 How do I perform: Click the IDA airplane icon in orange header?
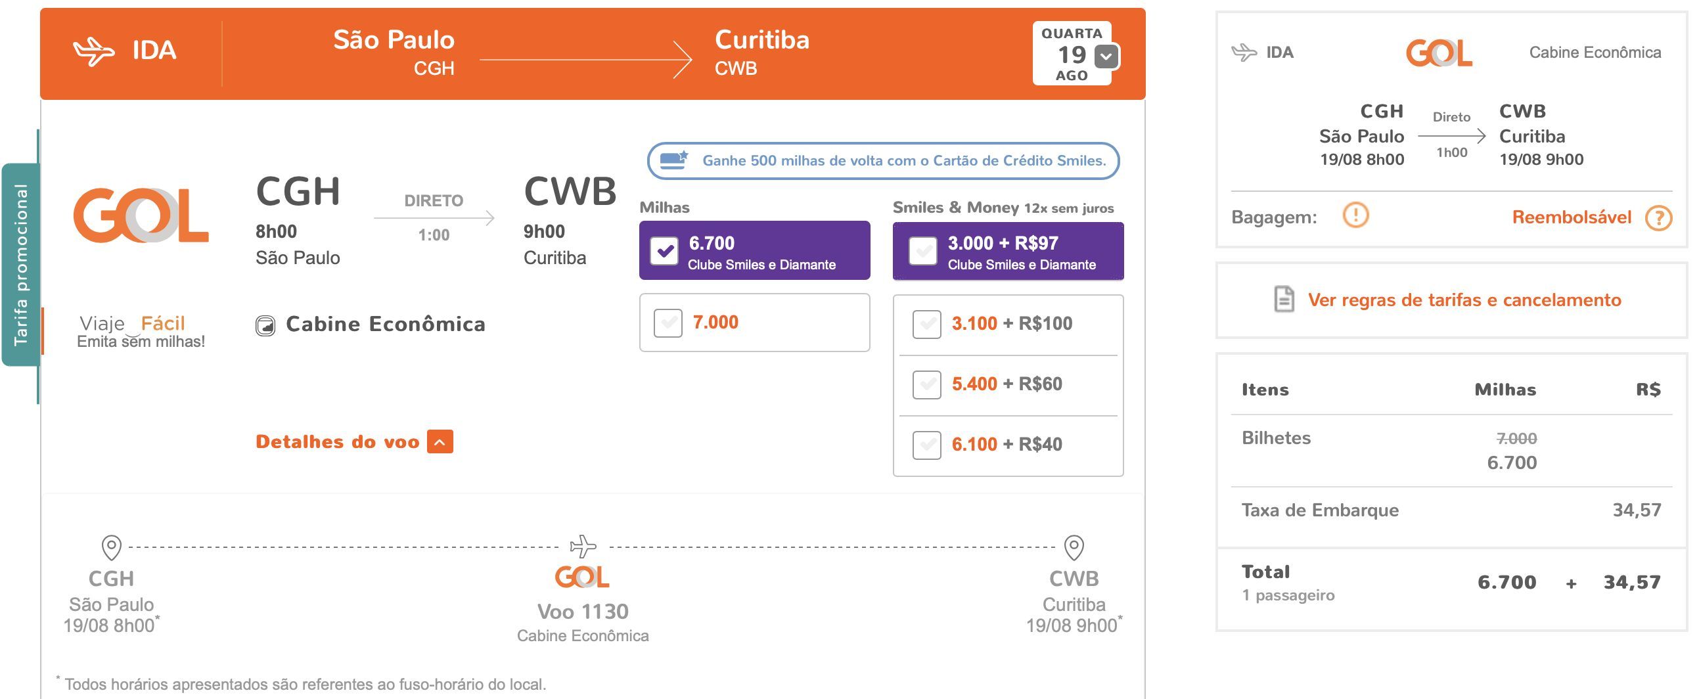[x=94, y=51]
